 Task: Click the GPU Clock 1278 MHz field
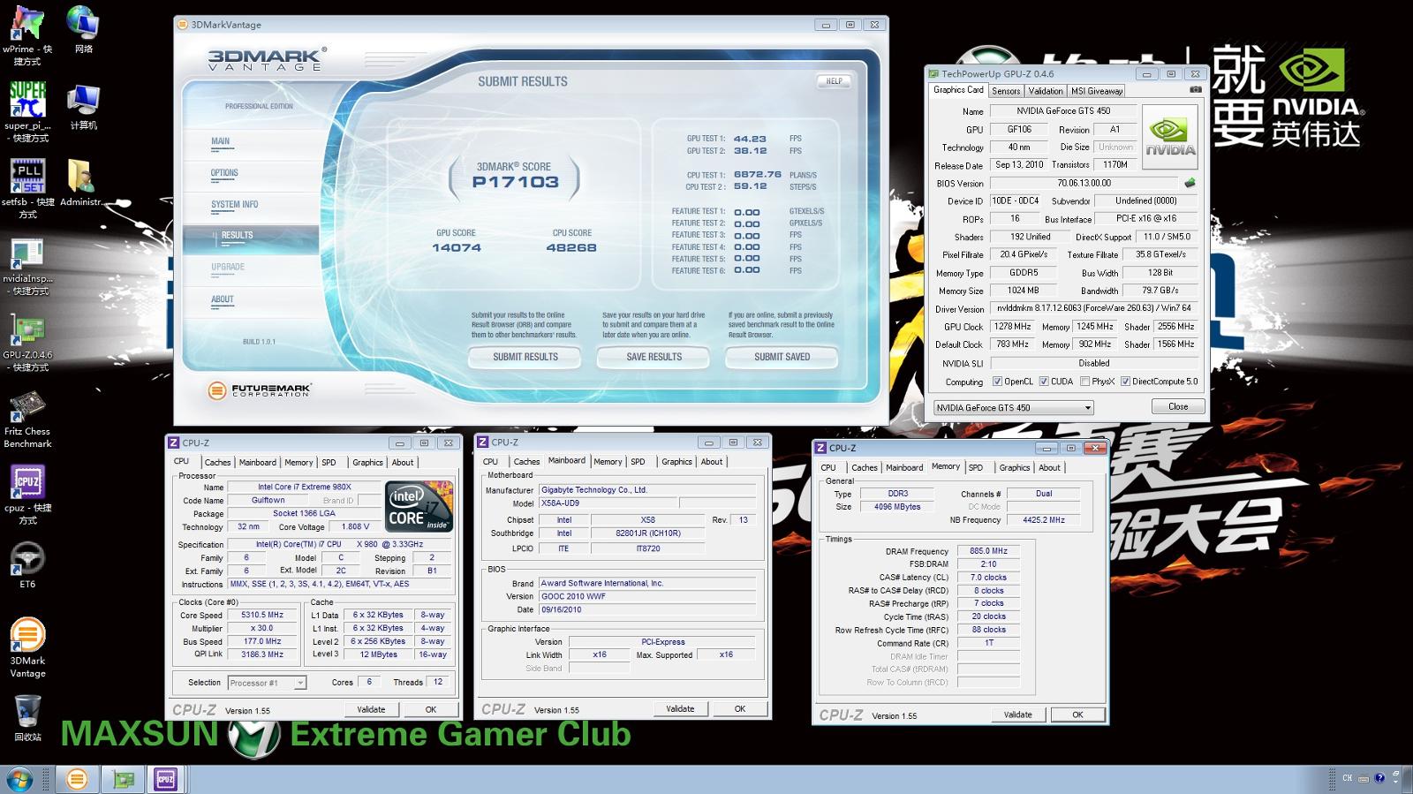click(1013, 327)
